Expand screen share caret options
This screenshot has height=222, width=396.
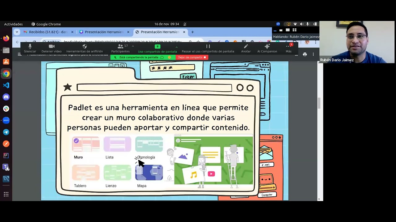pyautogui.click(x=176, y=47)
